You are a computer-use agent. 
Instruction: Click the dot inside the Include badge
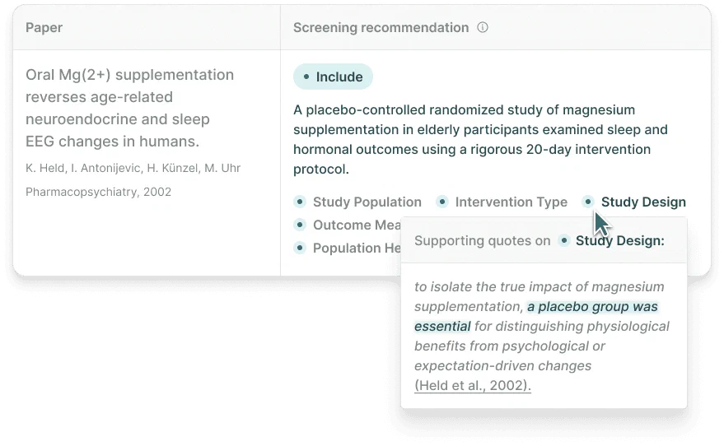tap(306, 77)
